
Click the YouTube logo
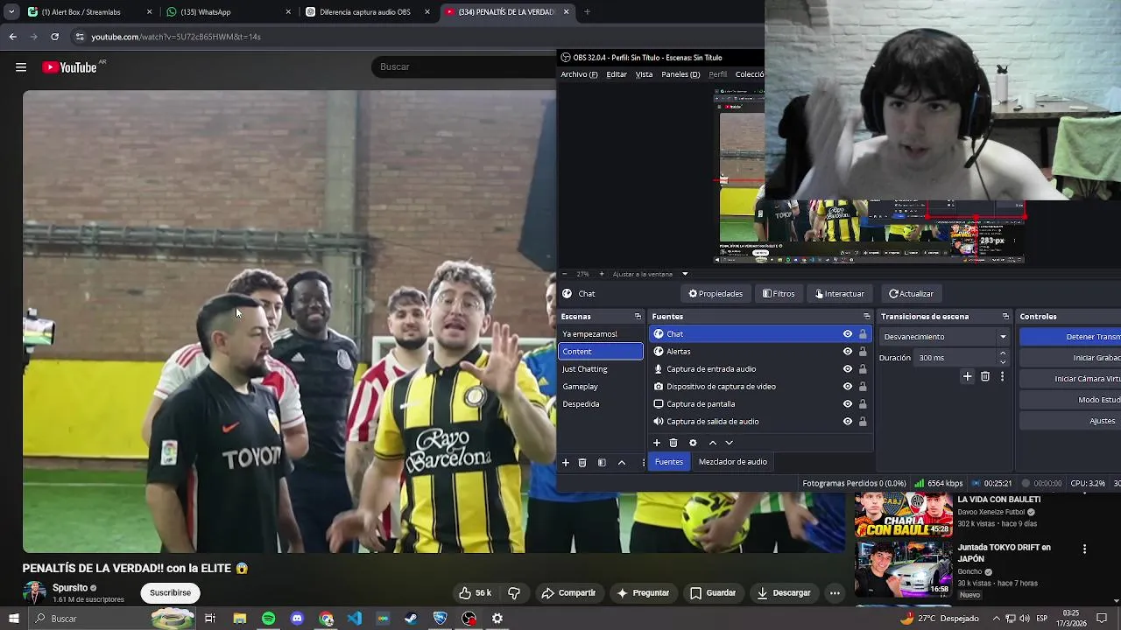[x=69, y=67]
